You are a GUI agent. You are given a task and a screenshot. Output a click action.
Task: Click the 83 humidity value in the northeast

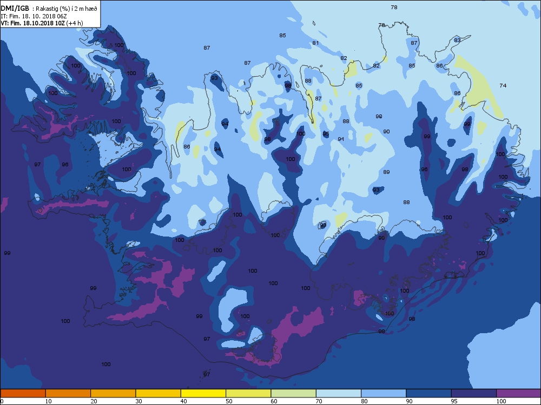pos(457,40)
